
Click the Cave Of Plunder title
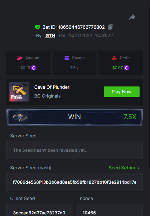(52, 87)
